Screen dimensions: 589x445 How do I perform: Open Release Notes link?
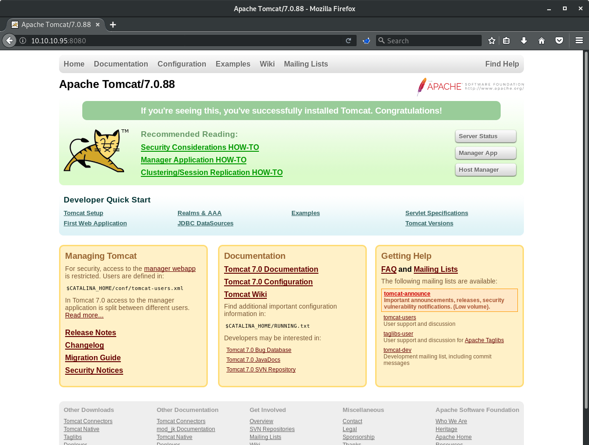(x=91, y=333)
